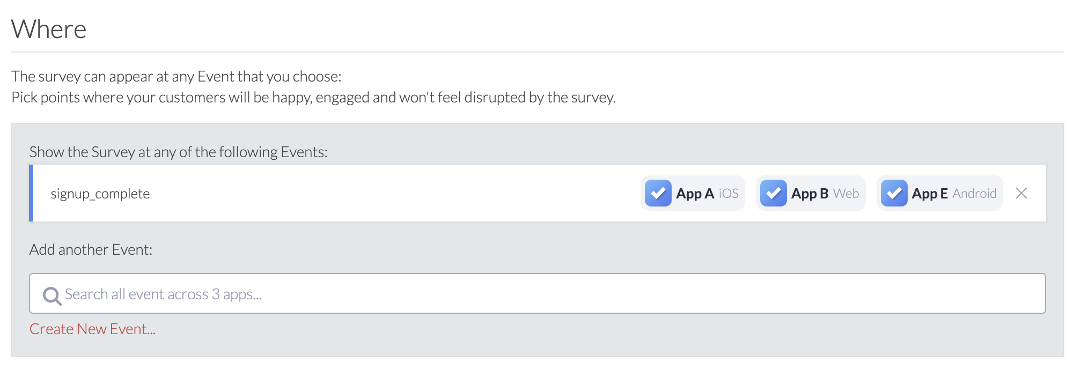This screenshot has height=369, width=1074.
Task: Toggle the App B checkbox
Action: pos(774,193)
